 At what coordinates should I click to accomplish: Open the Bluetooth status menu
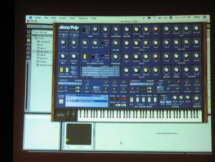click(144, 18)
